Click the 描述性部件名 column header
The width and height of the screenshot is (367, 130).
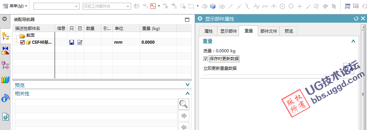pos(34,29)
